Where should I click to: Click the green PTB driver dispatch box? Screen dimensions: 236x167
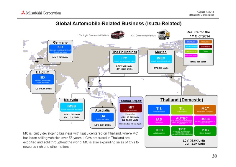pos(205,131)
